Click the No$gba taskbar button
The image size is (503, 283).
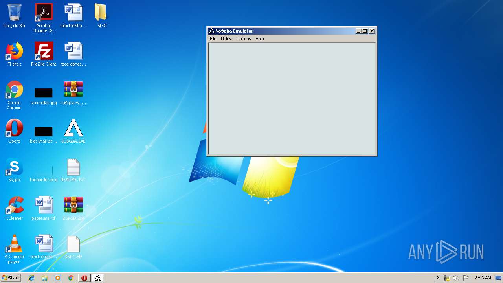pos(98,278)
